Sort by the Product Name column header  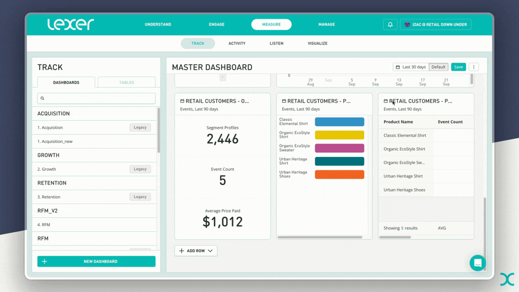point(398,122)
